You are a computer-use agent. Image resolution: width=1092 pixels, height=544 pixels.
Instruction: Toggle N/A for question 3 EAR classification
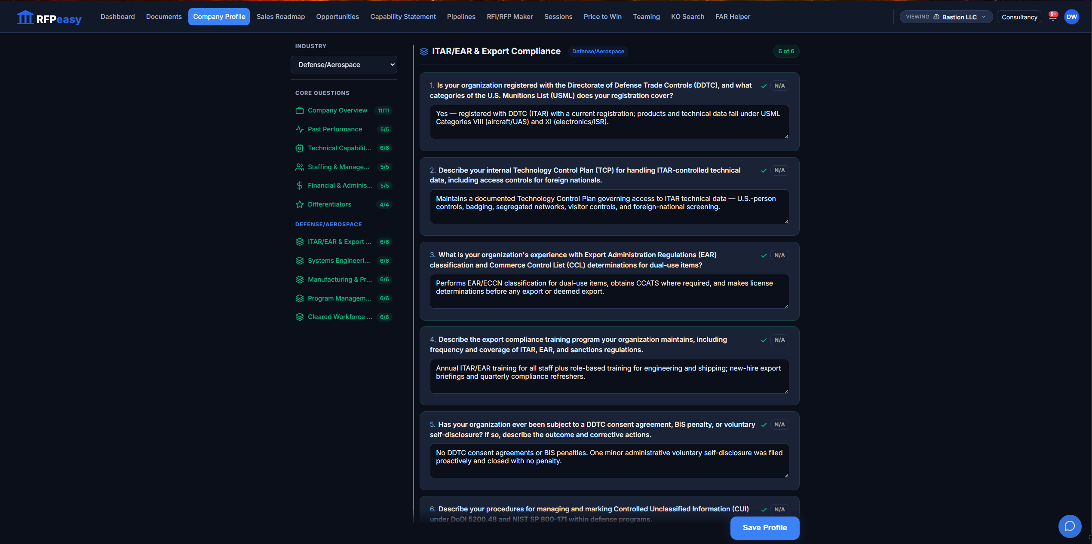pos(779,255)
